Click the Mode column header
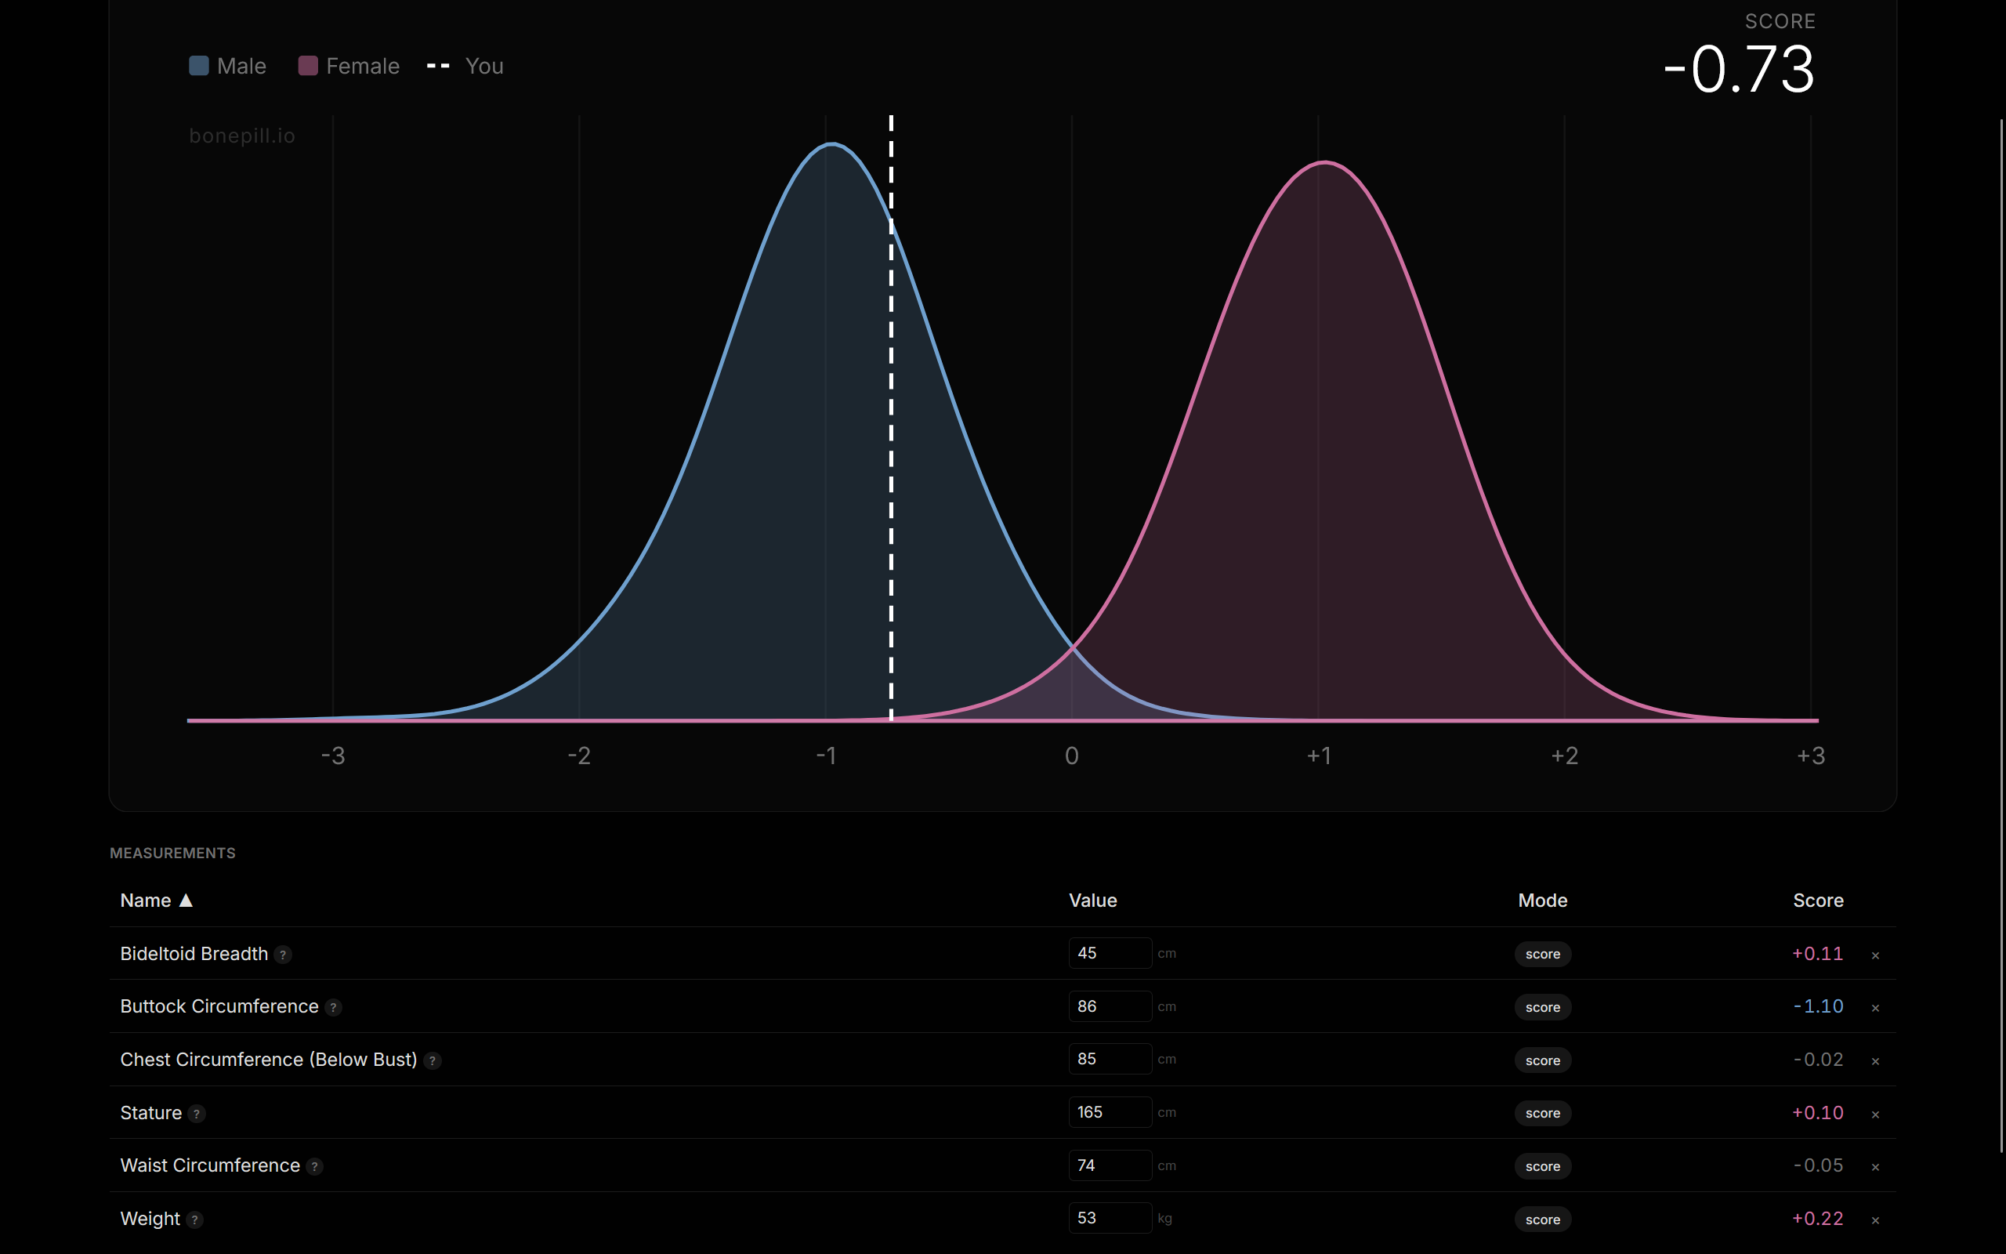 click(1542, 901)
